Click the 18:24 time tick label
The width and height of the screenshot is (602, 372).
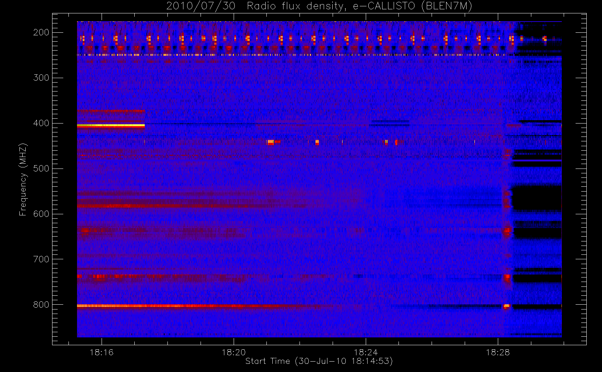366,352
